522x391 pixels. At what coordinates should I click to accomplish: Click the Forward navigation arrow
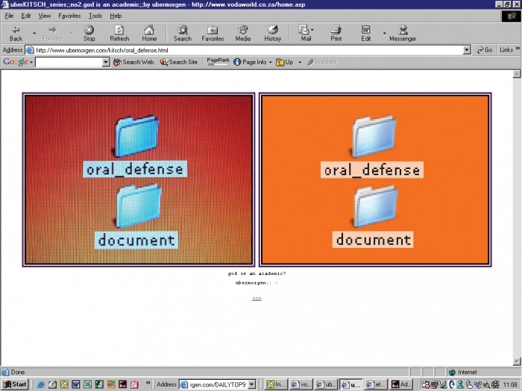53,34
